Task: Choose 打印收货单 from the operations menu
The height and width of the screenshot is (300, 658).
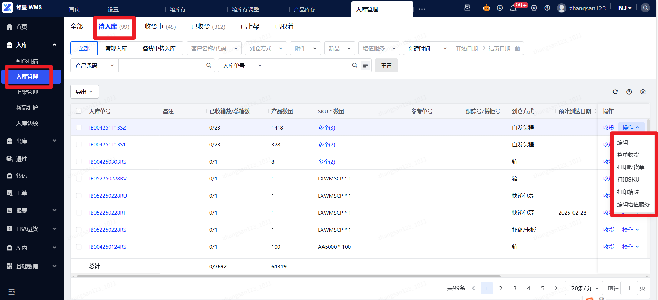Action: point(630,167)
